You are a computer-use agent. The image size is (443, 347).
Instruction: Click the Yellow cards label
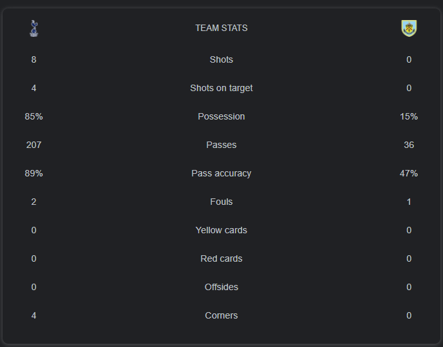pyautogui.click(x=221, y=230)
